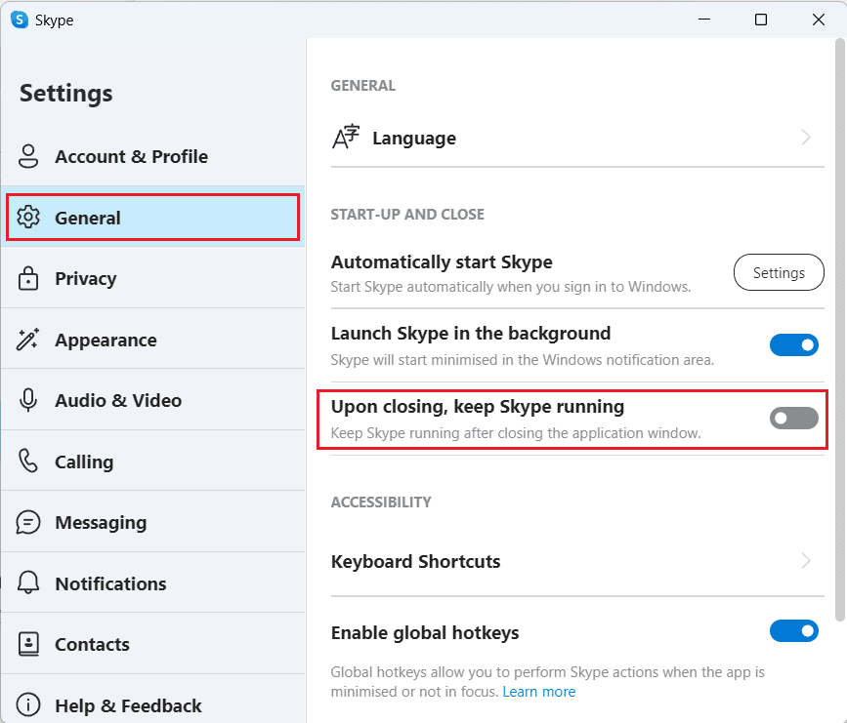The height and width of the screenshot is (723, 847).
Task: Minimize the Skype window
Action: pos(703,20)
